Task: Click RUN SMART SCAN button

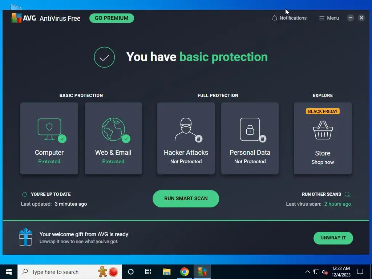Action: pyautogui.click(x=186, y=199)
